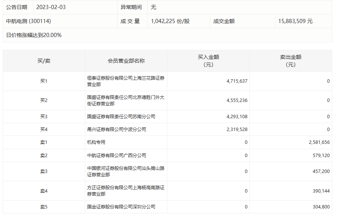
Task: Click the 成交量 value 1,042,225 份/股
Action: pos(170,21)
